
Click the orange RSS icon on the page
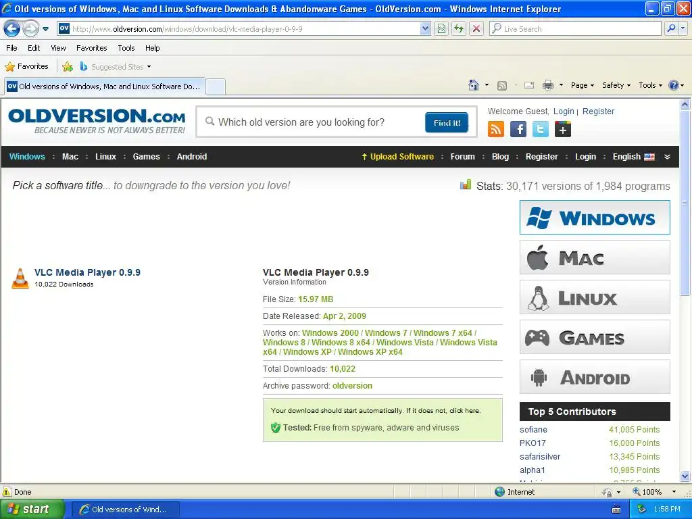pyautogui.click(x=496, y=129)
